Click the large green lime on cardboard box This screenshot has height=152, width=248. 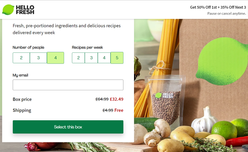point(222,61)
